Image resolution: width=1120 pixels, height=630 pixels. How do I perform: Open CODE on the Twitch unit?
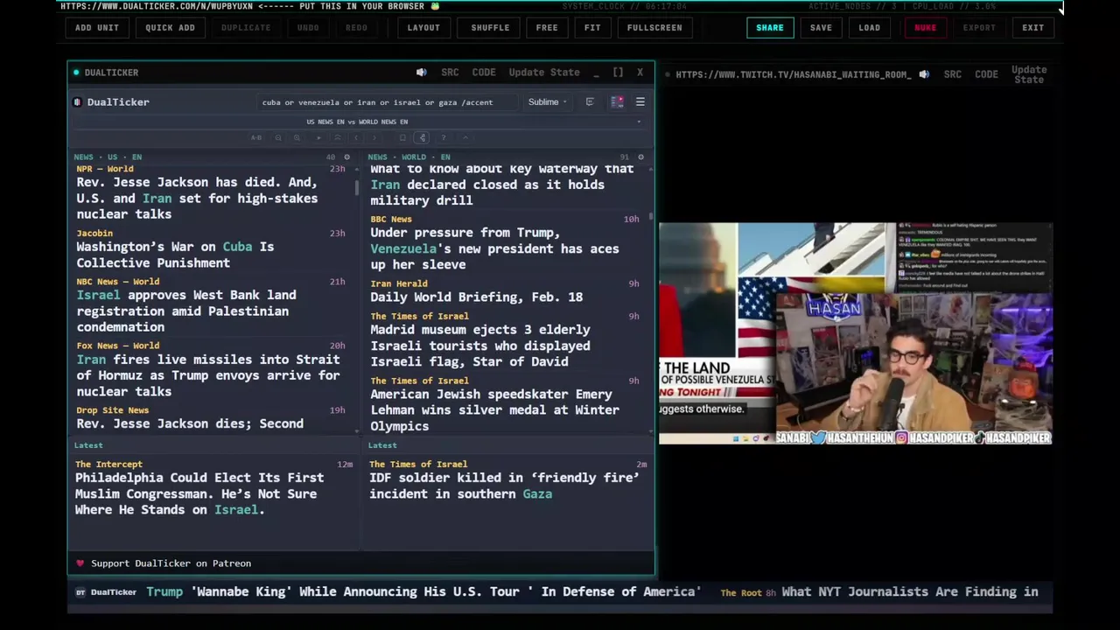point(986,74)
